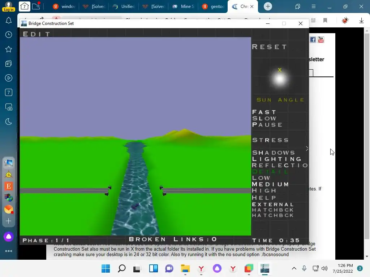Click the 'PHASE:1/1' status text
370x277 pixels.
pos(46,241)
